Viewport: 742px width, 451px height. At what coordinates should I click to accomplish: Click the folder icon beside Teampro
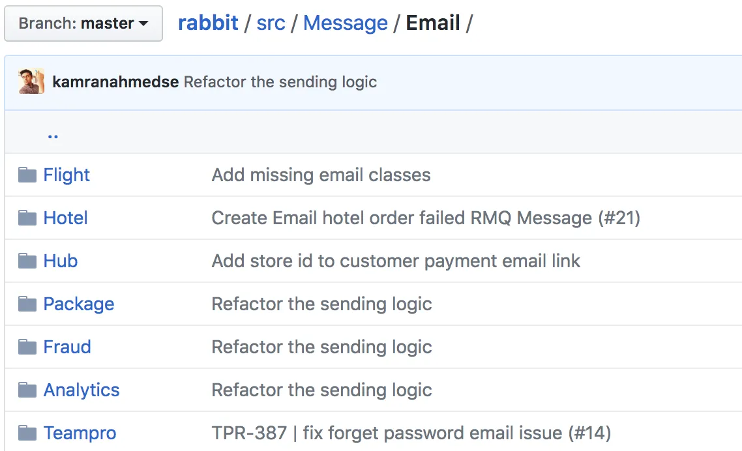28,432
